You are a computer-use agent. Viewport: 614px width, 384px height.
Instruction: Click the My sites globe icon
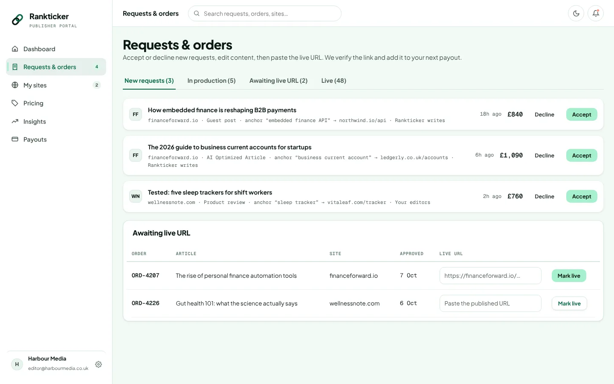[15, 85]
